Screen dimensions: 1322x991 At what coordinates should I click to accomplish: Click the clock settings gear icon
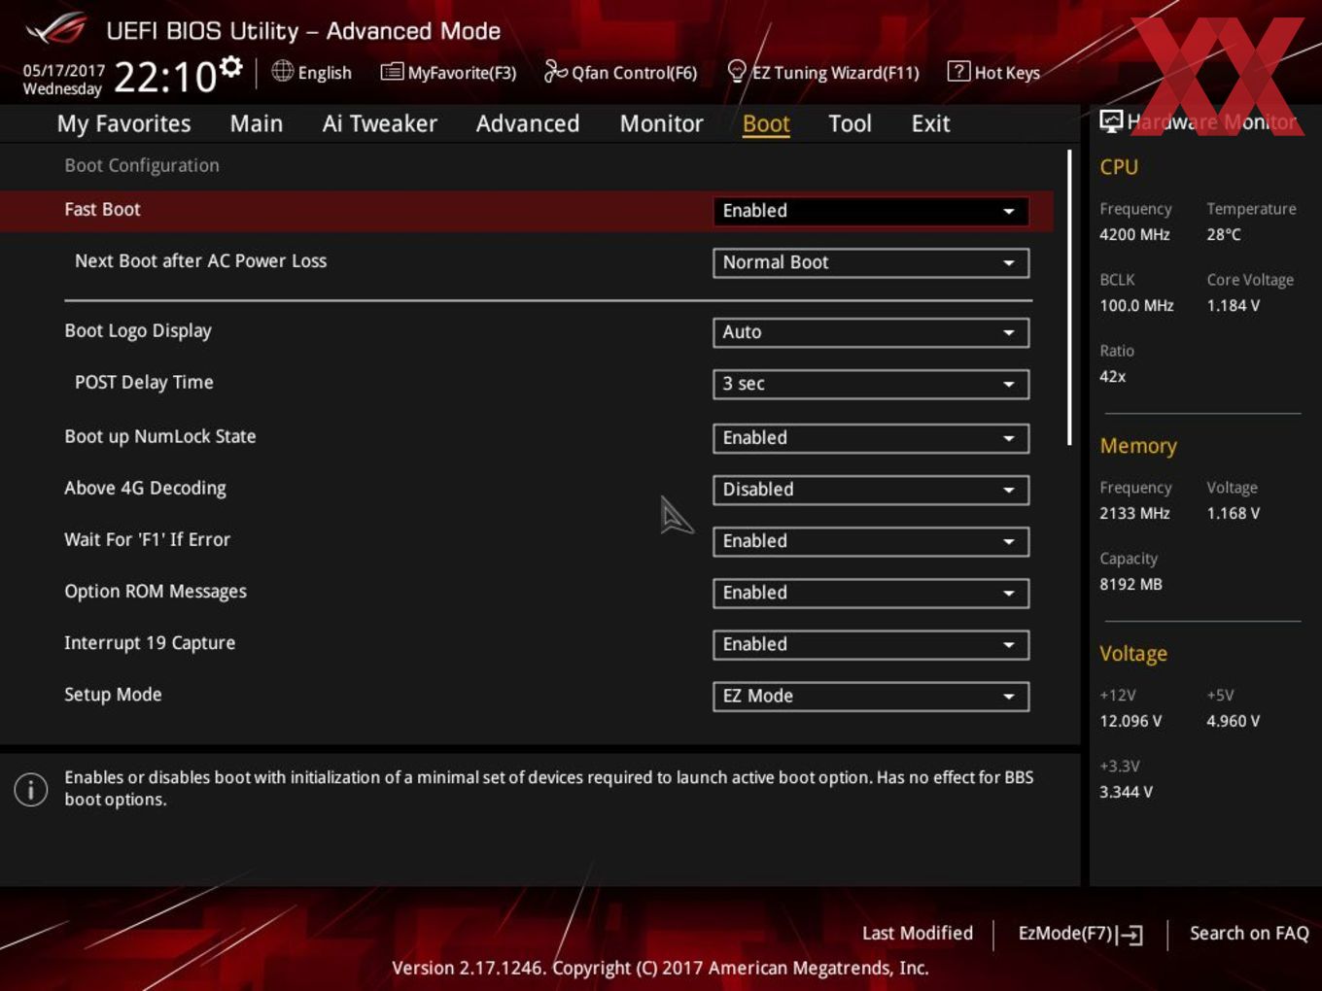(231, 66)
